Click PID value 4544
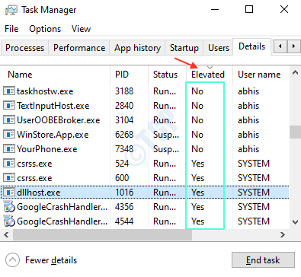 [x=124, y=221]
